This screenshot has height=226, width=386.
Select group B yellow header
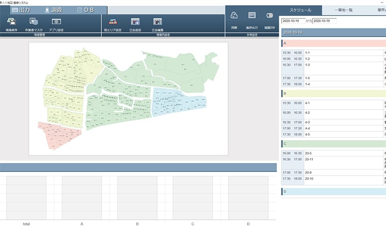click(x=334, y=94)
